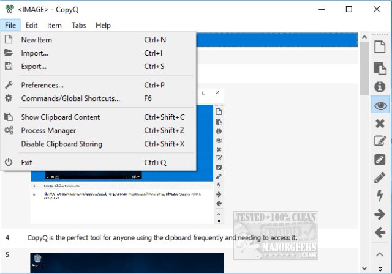Open Preferences... from the menu
The width and height of the screenshot is (392, 274).
click(98, 85)
